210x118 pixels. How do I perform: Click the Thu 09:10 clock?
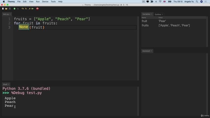[x=178, y=2]
